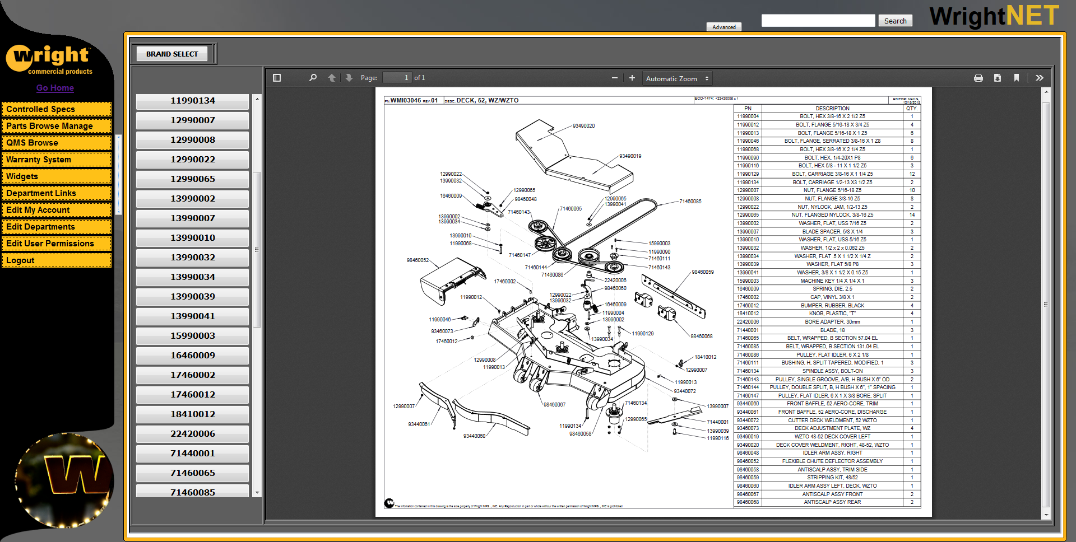Screen dimensions: 1076x542
Task: Select part number 71440001
Action: point(193,454)
